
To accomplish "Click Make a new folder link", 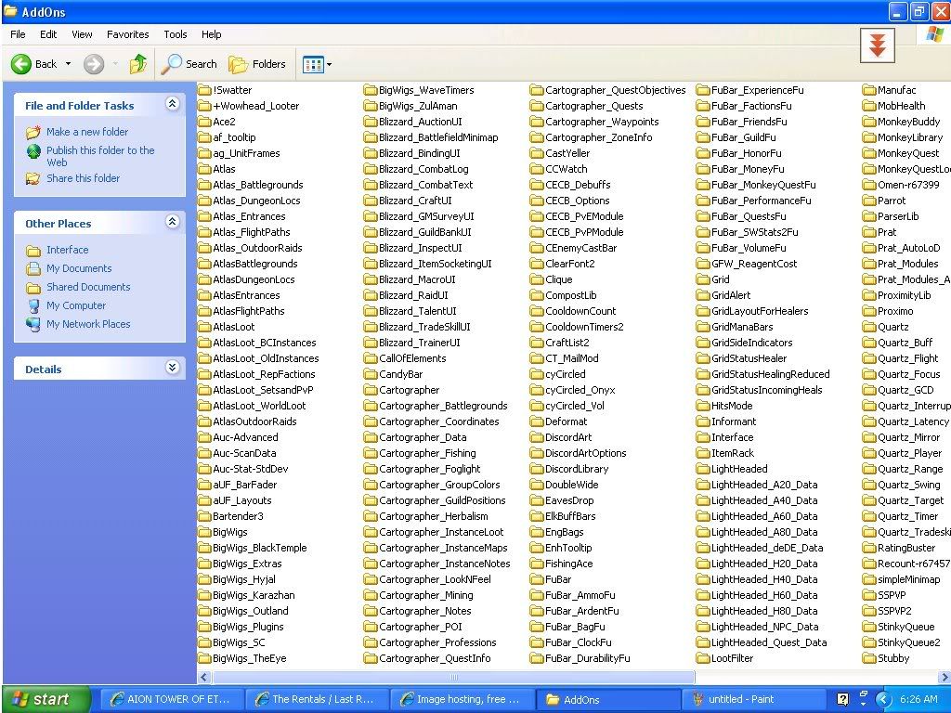I will point(87,132).
